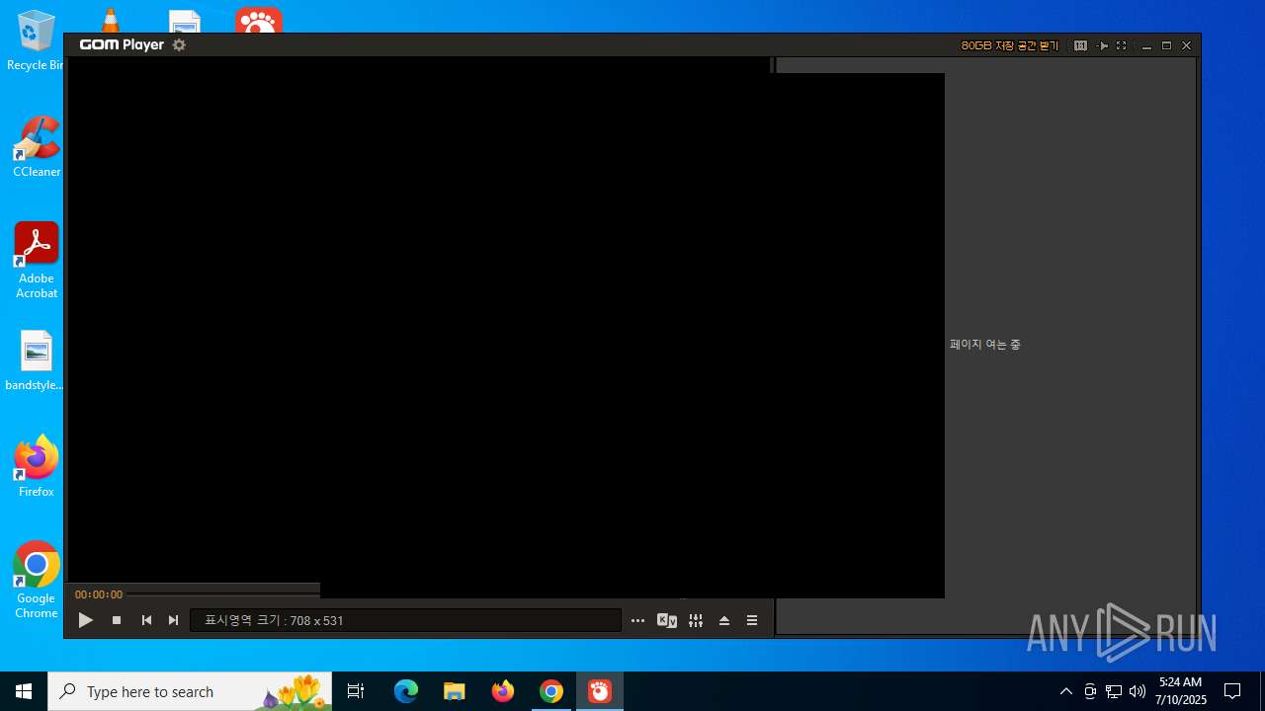Click the GOM Player logo menu
This screenshot has height=711, width=1265.
[x=122, y=45]
